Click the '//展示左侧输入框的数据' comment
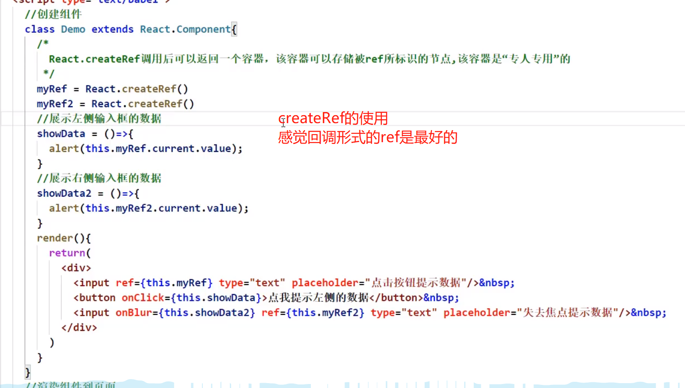The height and width of the screenshot is (388, 685). 99,119
